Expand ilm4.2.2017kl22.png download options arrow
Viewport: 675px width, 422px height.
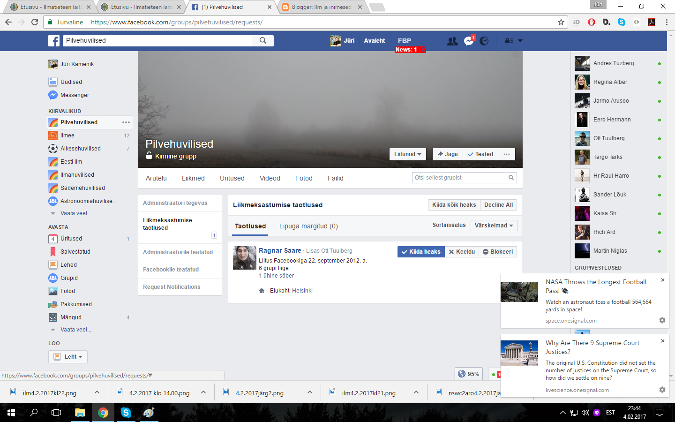tap(97, 392)
